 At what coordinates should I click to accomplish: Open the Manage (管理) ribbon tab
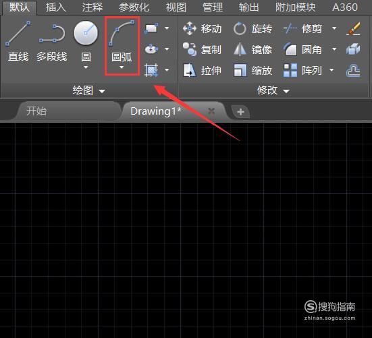tap(213, 7)
